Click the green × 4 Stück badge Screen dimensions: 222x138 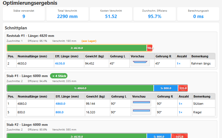pyautogui.click(x=59, y=76)
